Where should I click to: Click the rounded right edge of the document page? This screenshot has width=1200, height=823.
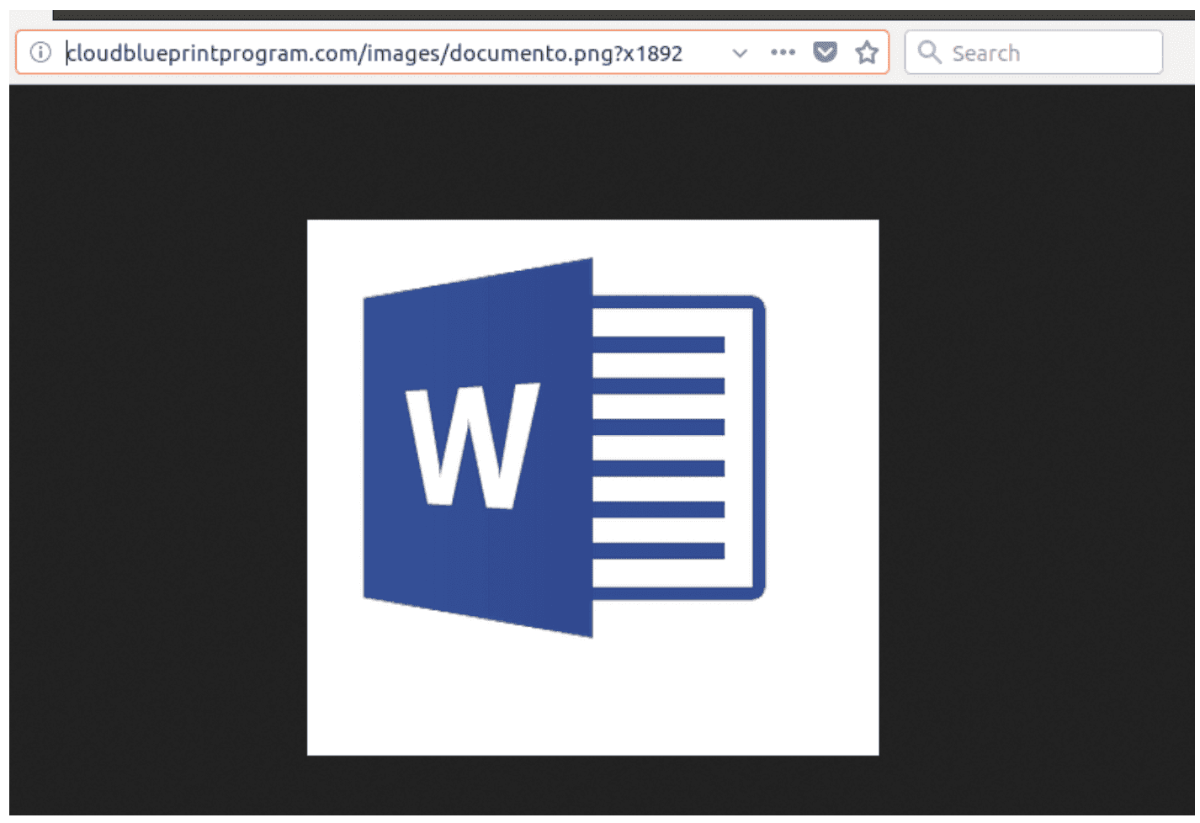coord(760,446)
